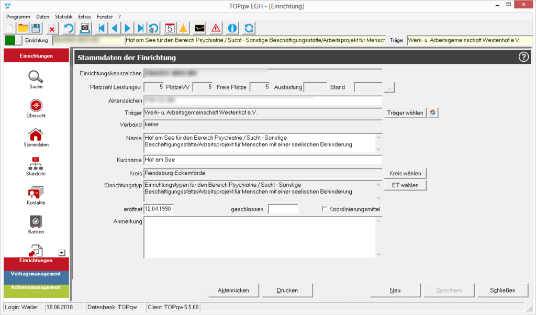Click the yellow bell reminder icon
536x315 pixels.
pyautogui.click(x=183, y=28)
